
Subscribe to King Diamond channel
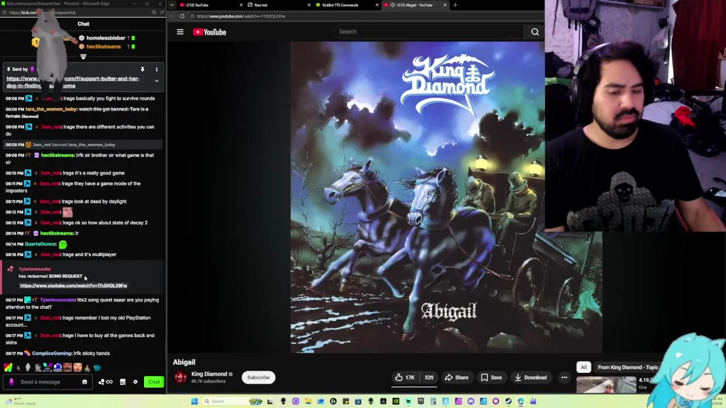point(258,377)
